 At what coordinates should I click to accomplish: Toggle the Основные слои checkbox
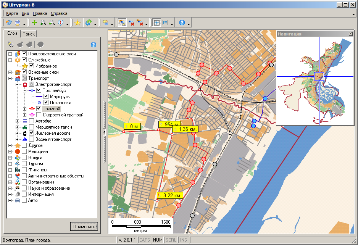click(24, 72)
